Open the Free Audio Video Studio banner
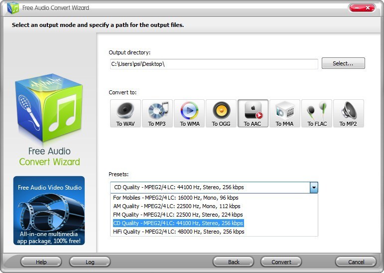This screenshot has width=384, height=273. coord(49,211)
